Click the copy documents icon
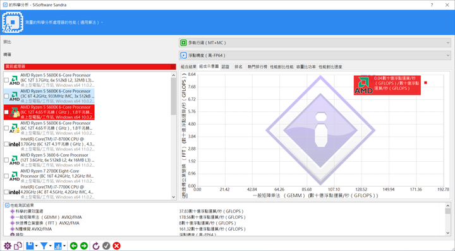This screenshot has width=455, height=251. pyautogui.click(x=18, y=246)
